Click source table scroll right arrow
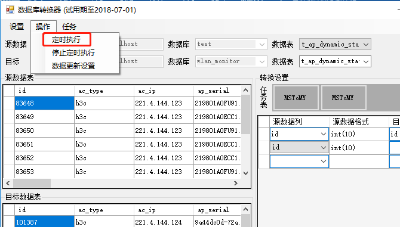This screenshot has height=227, width=400. (x=236, y=183)
